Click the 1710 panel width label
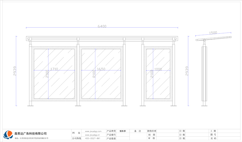This screenshot has width=242, height=142. tap(54, 69)
